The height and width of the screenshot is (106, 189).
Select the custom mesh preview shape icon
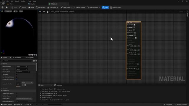click(x=36, y=55)
